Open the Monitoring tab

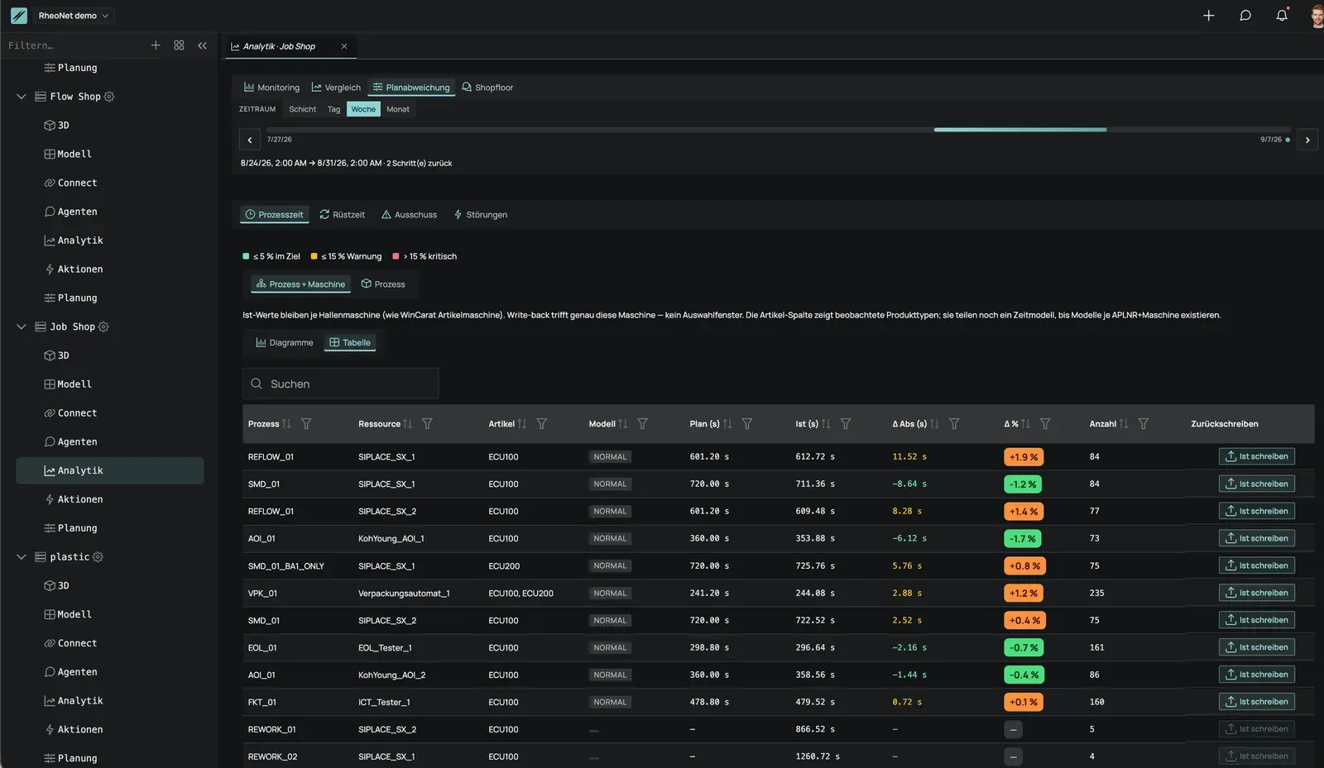[x=271, y=88]
